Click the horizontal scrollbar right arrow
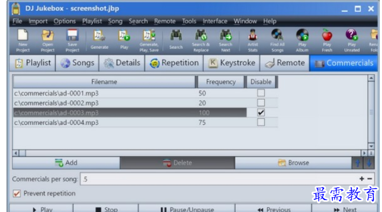 (x=364, y=153)
